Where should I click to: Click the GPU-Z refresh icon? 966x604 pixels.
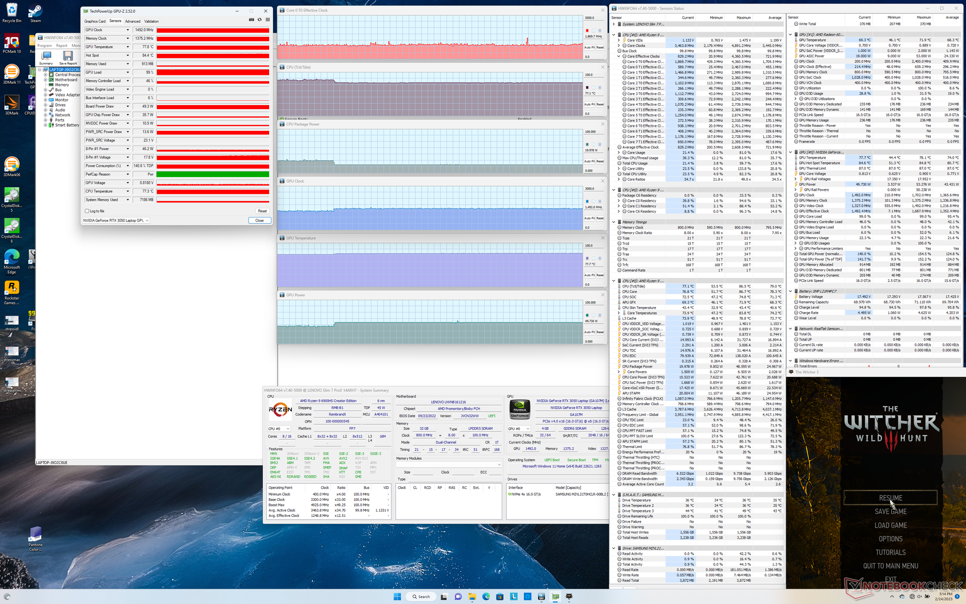point(260,20)
